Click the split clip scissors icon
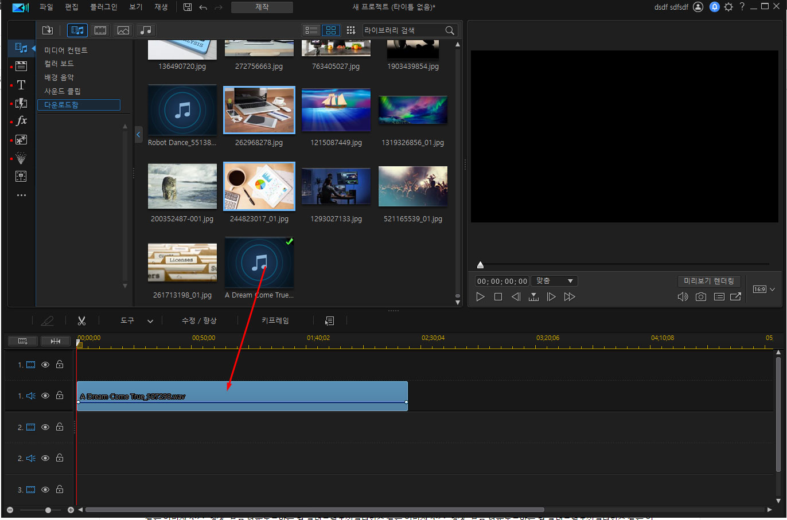The height and width of the screenshot is (520, 787). [x=81, y=320]
